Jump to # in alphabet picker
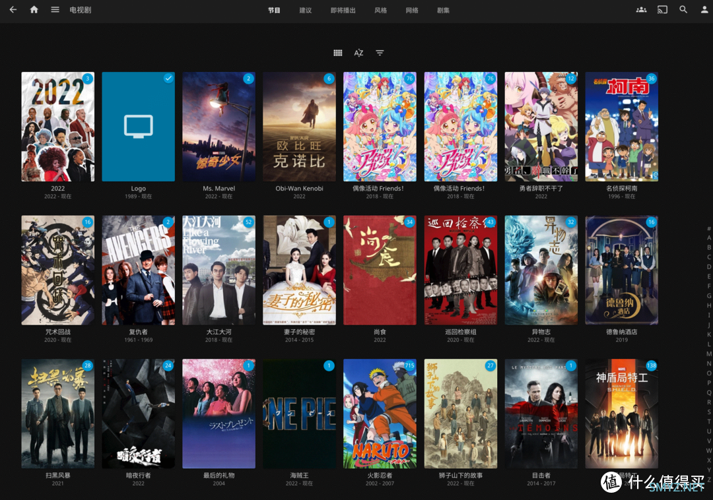Viewport: 713px width, 500px height. pos(708,228)
